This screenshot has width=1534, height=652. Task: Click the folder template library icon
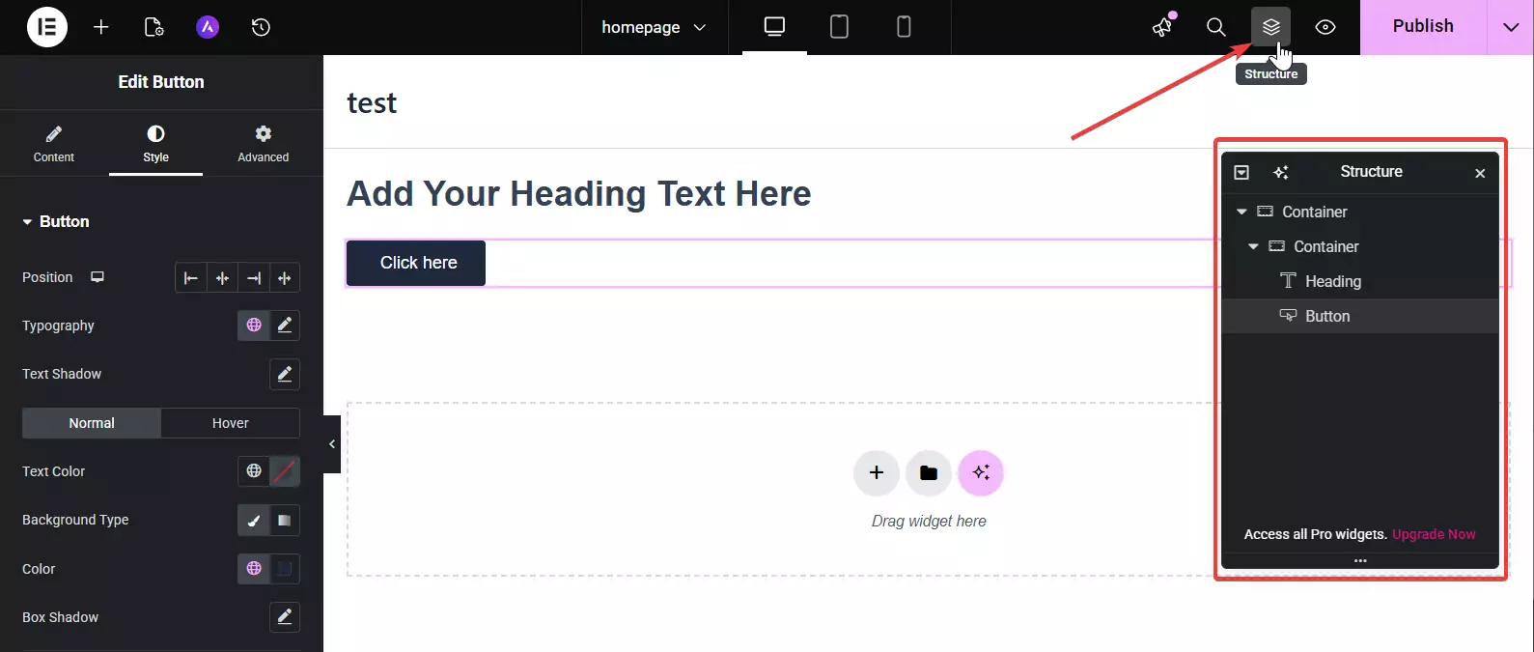coord(929,472)
